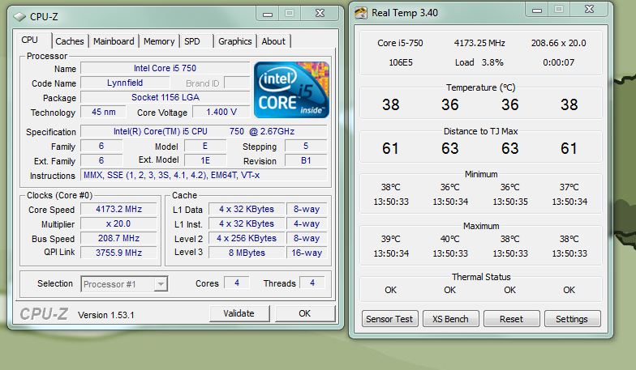The height and width of the screenshot is (370, 636).
Task: Click the Ext. Model value 1E
Action: [x=204, y=160]
